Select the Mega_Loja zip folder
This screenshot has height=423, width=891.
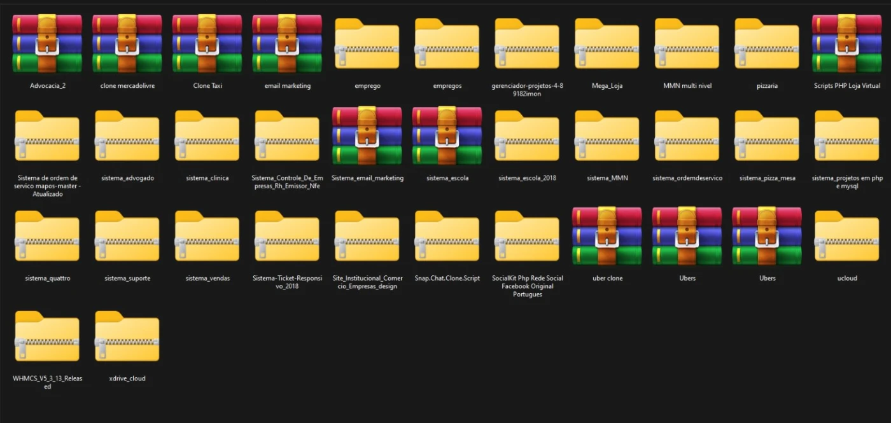(607, 44)
